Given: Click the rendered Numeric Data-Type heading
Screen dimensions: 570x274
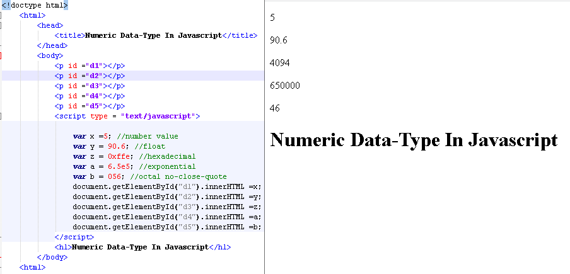Looking at the screenshot, I should (414, 140).
